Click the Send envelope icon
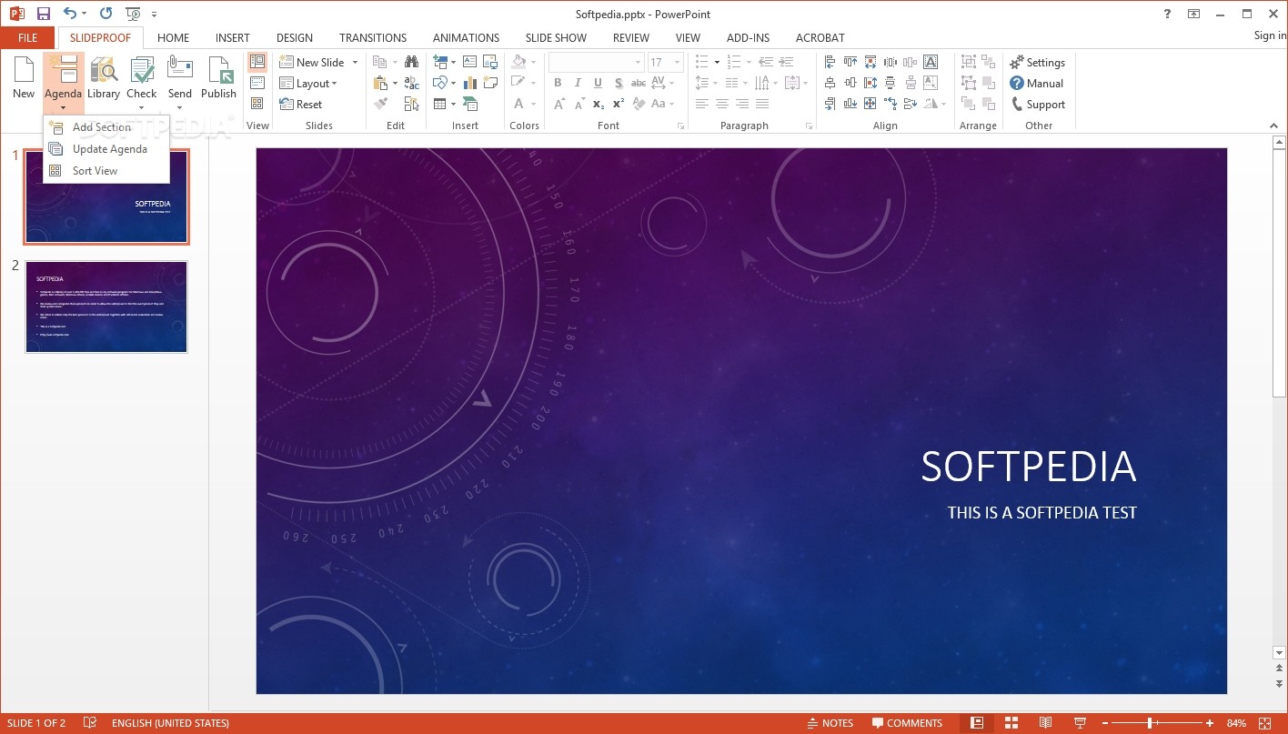This screenshot has height=734, width=1288. coord(180,71)
